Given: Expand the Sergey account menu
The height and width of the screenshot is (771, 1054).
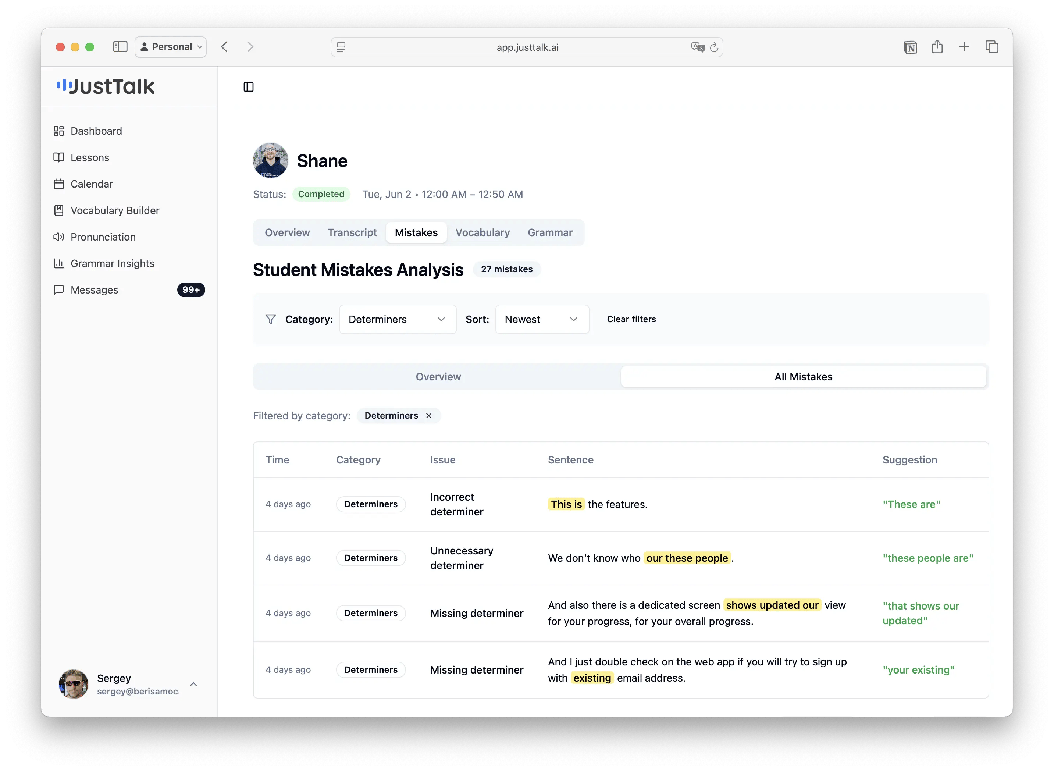Looking at the screenshot, I should click(x=194, y=684).
